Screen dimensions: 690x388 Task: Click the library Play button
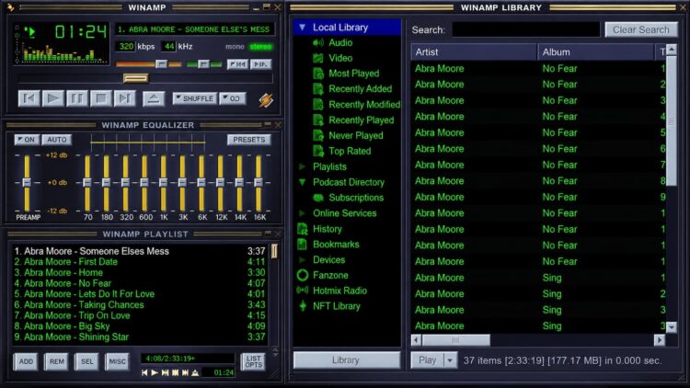coord(427,360)
